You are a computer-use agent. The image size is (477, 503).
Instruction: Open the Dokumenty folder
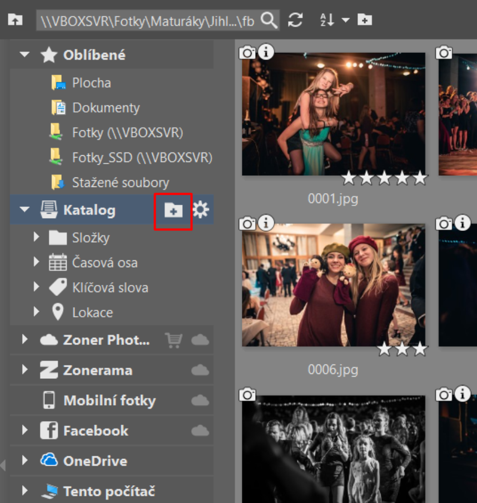[x=106, y=108]
